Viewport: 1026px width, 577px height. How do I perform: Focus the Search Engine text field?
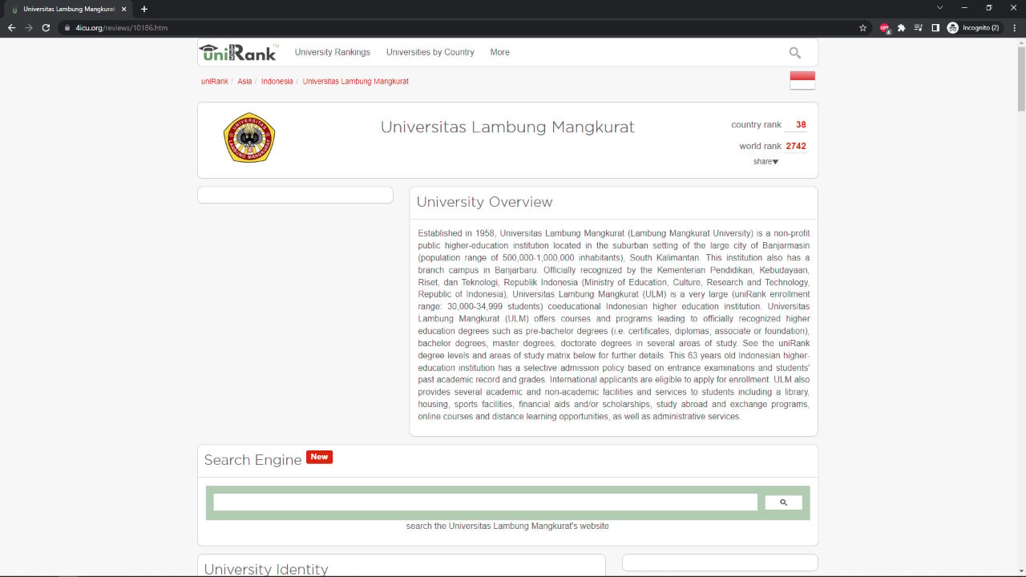[485, 502]
